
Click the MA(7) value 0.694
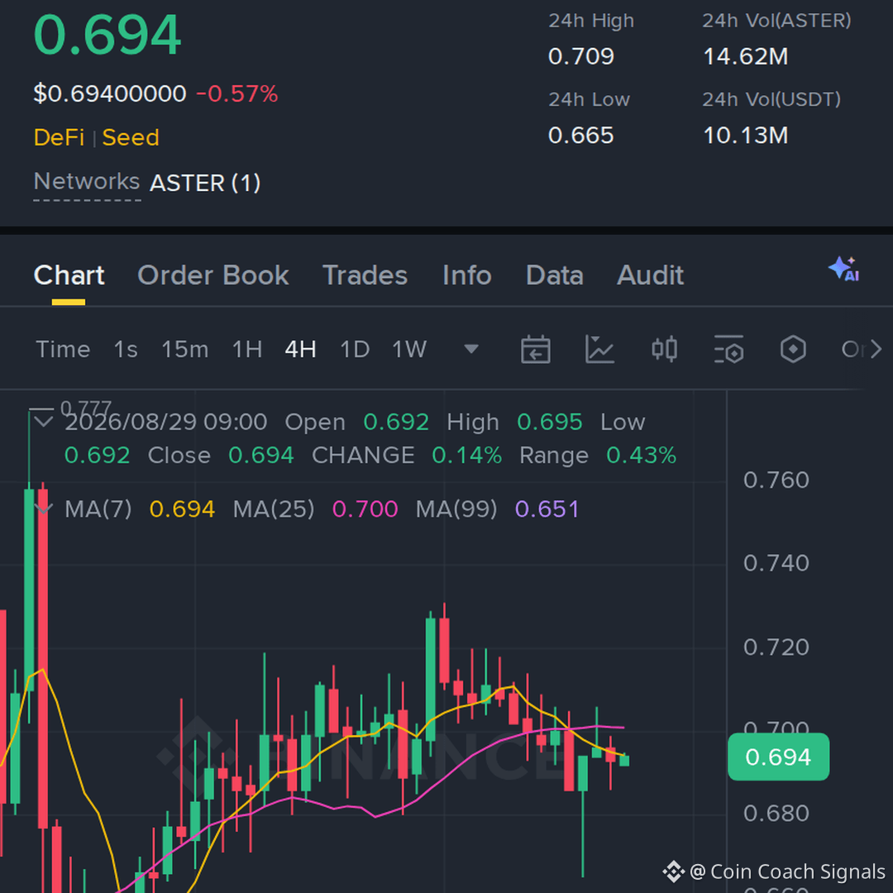(x=182, y=509)
